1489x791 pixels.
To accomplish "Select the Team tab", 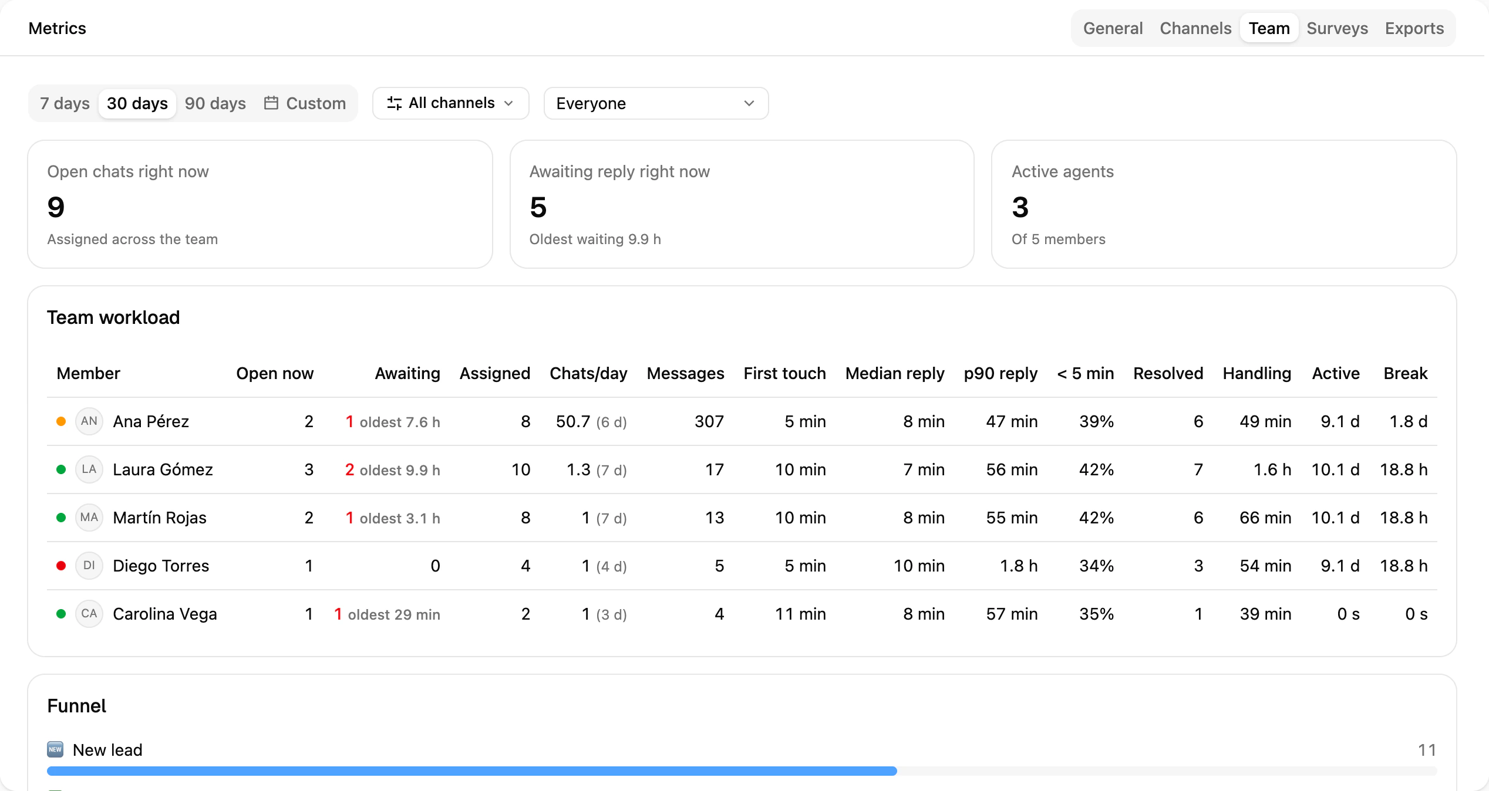I will (1269, 28).
